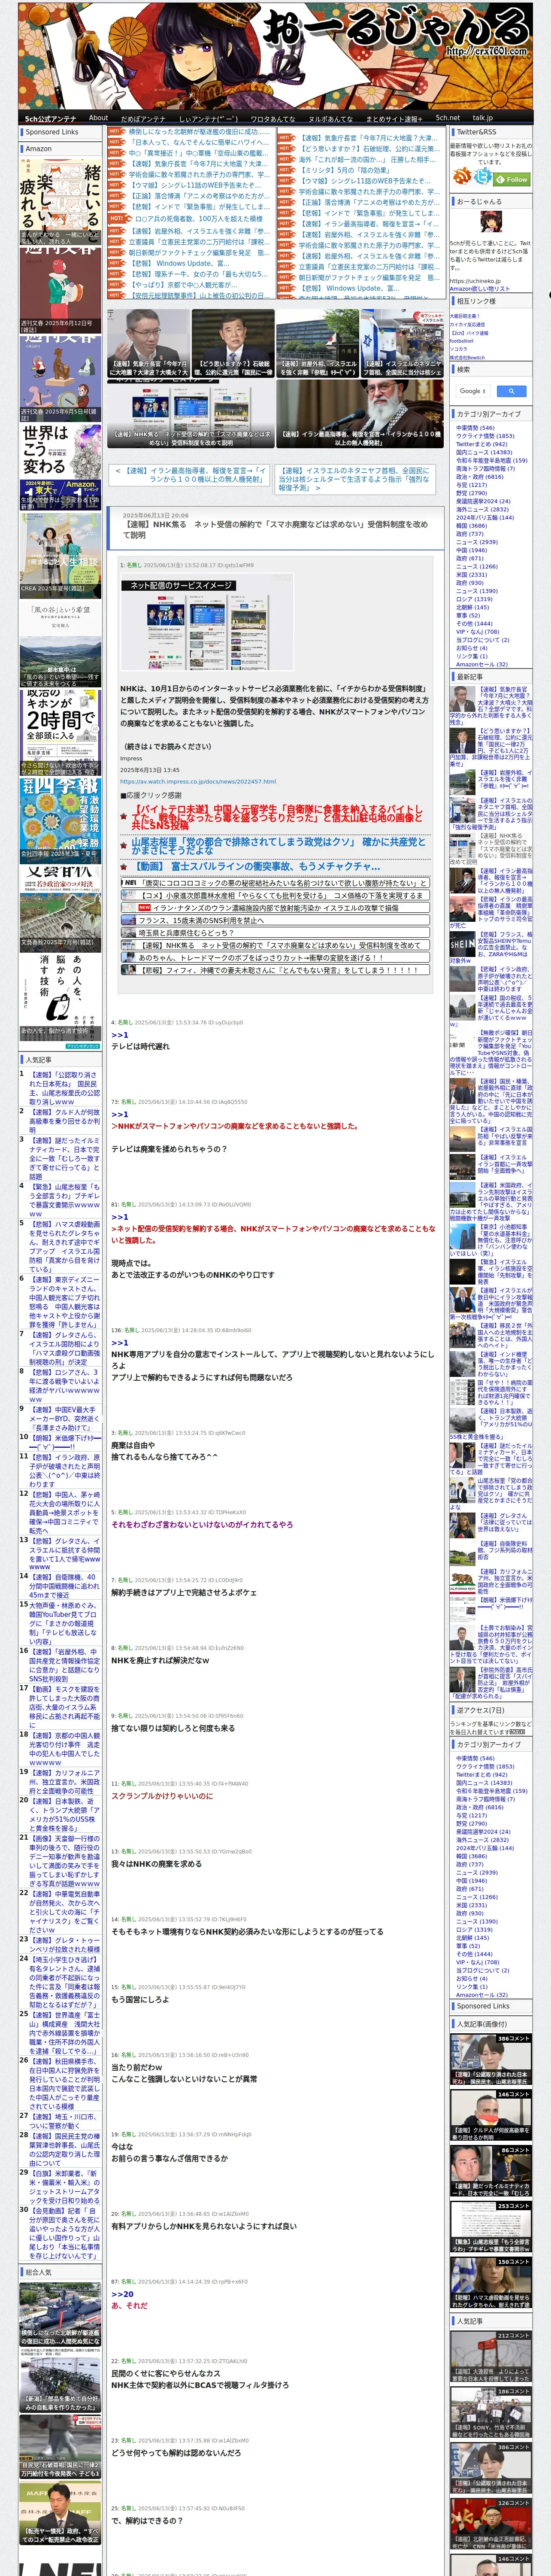Open the VIP・なんj (708) category in upper archive

(x=477, y=632)
